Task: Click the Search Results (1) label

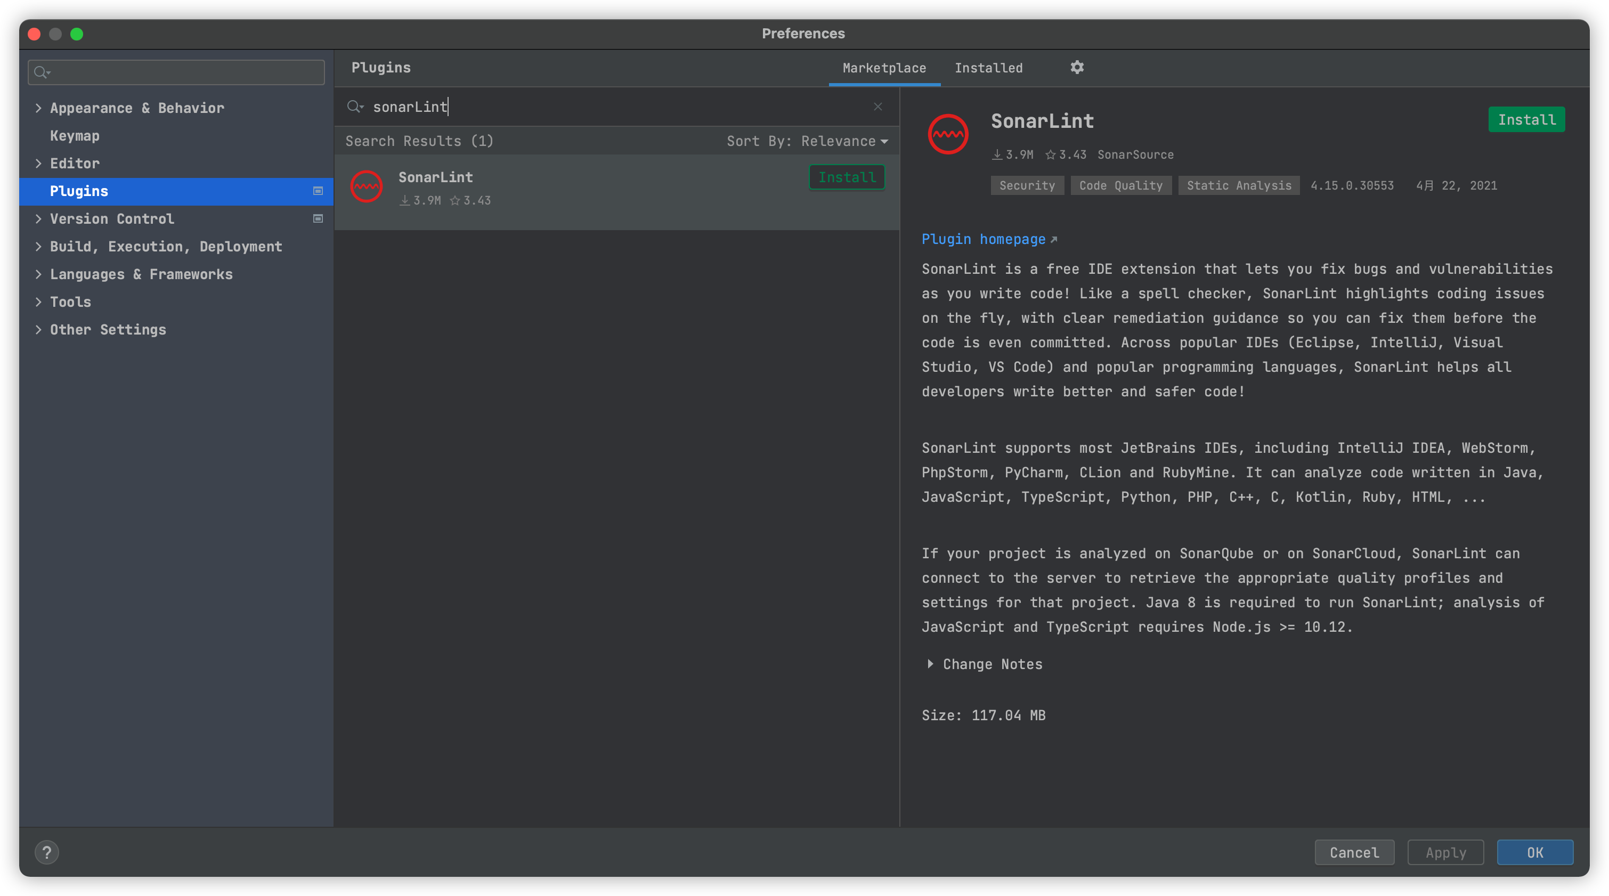Action: 419,141
